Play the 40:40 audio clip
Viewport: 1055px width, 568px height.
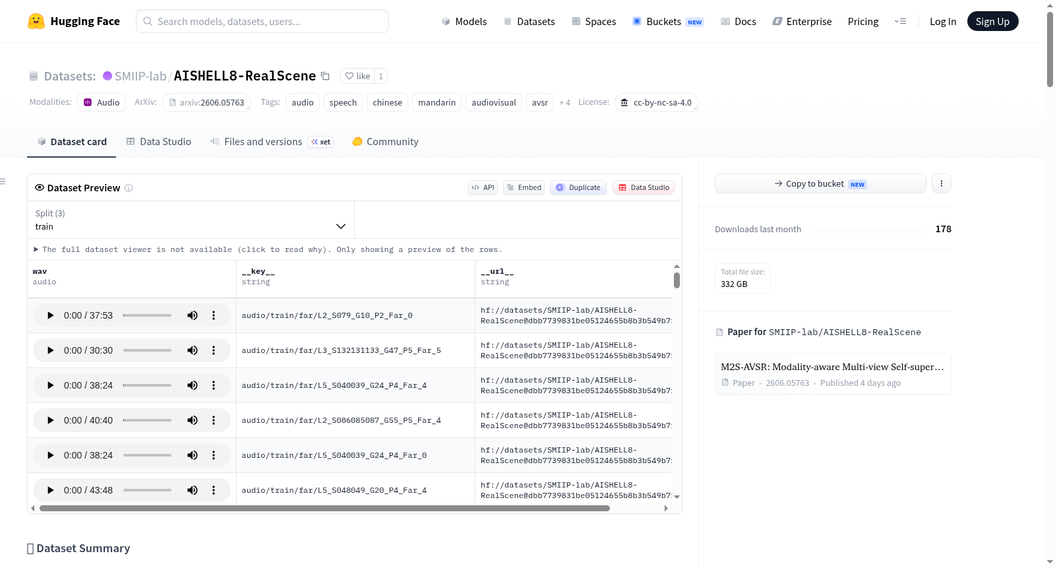pyautogui.click(x=50, y=420)
